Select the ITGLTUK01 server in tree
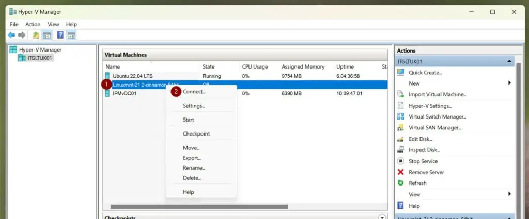 (39, 58)
